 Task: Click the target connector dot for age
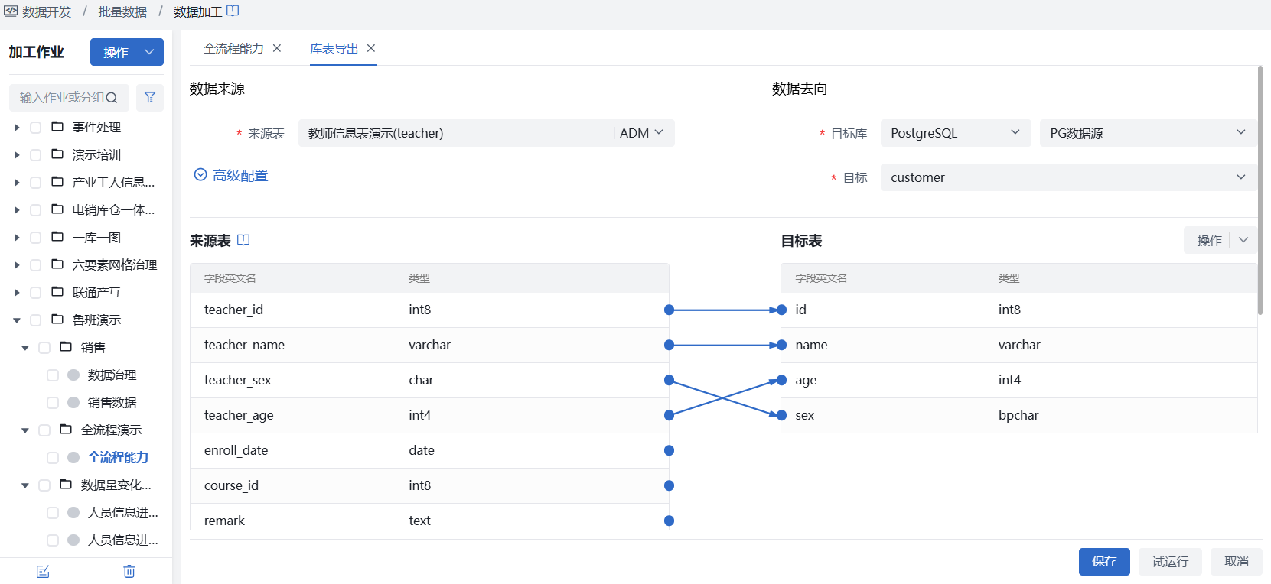coord(781,380)
